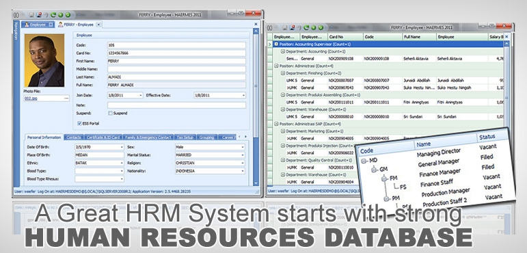
Task: Click the Place Of Birth field showing MEDAN
Action: [x=100, y=155]
